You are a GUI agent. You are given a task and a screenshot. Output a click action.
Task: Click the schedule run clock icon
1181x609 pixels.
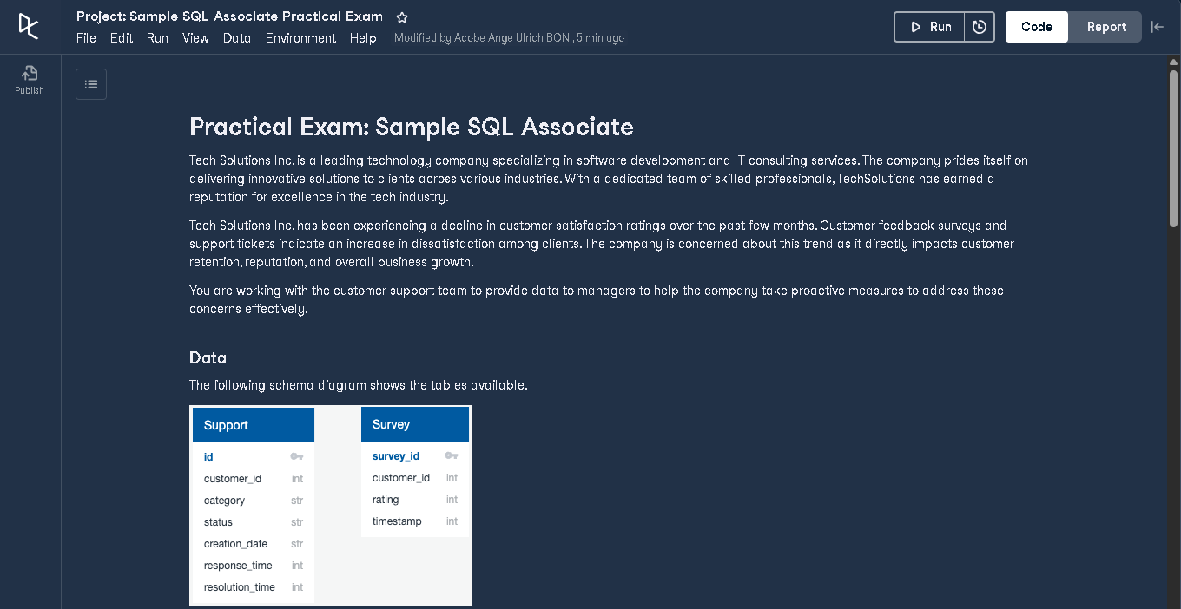click(x=980, y=27)
